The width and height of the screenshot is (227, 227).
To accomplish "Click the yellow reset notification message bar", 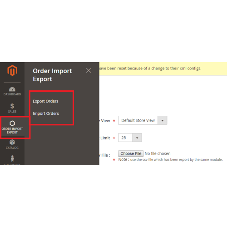I will pyautogui.click(x=163, y=69).
